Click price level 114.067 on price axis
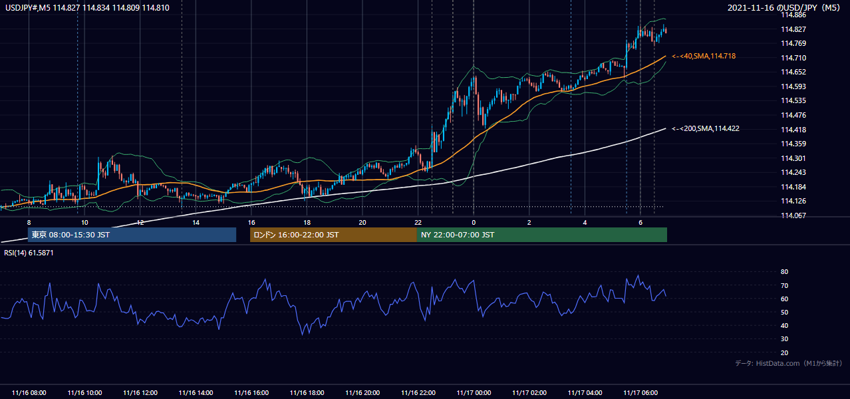850x399 pixels. (793, 215)
